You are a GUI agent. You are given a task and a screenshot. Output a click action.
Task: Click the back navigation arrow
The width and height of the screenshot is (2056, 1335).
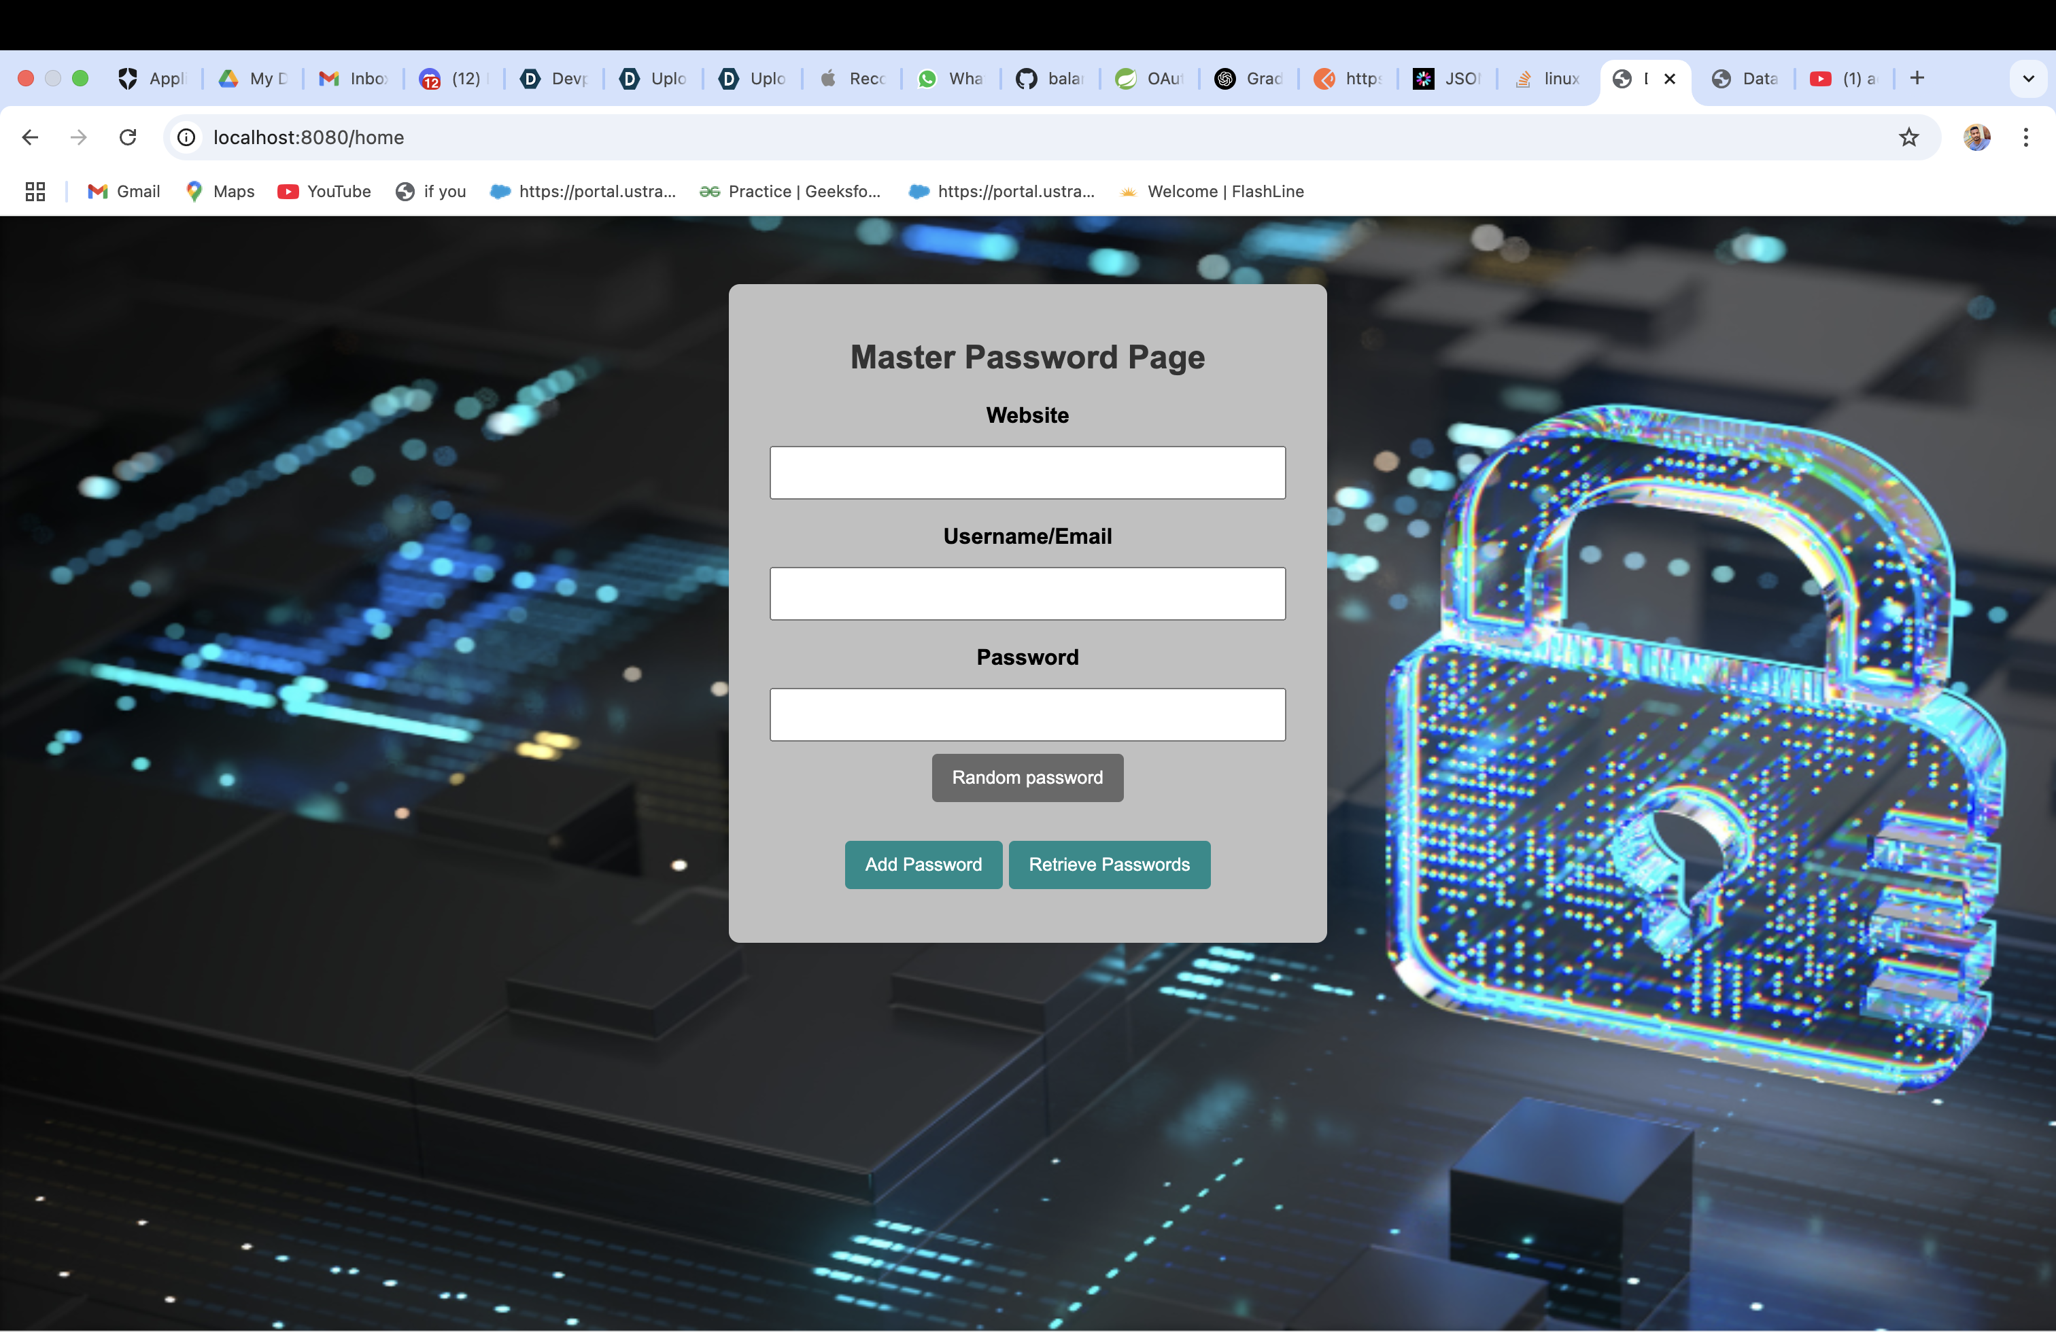(30, 137)
